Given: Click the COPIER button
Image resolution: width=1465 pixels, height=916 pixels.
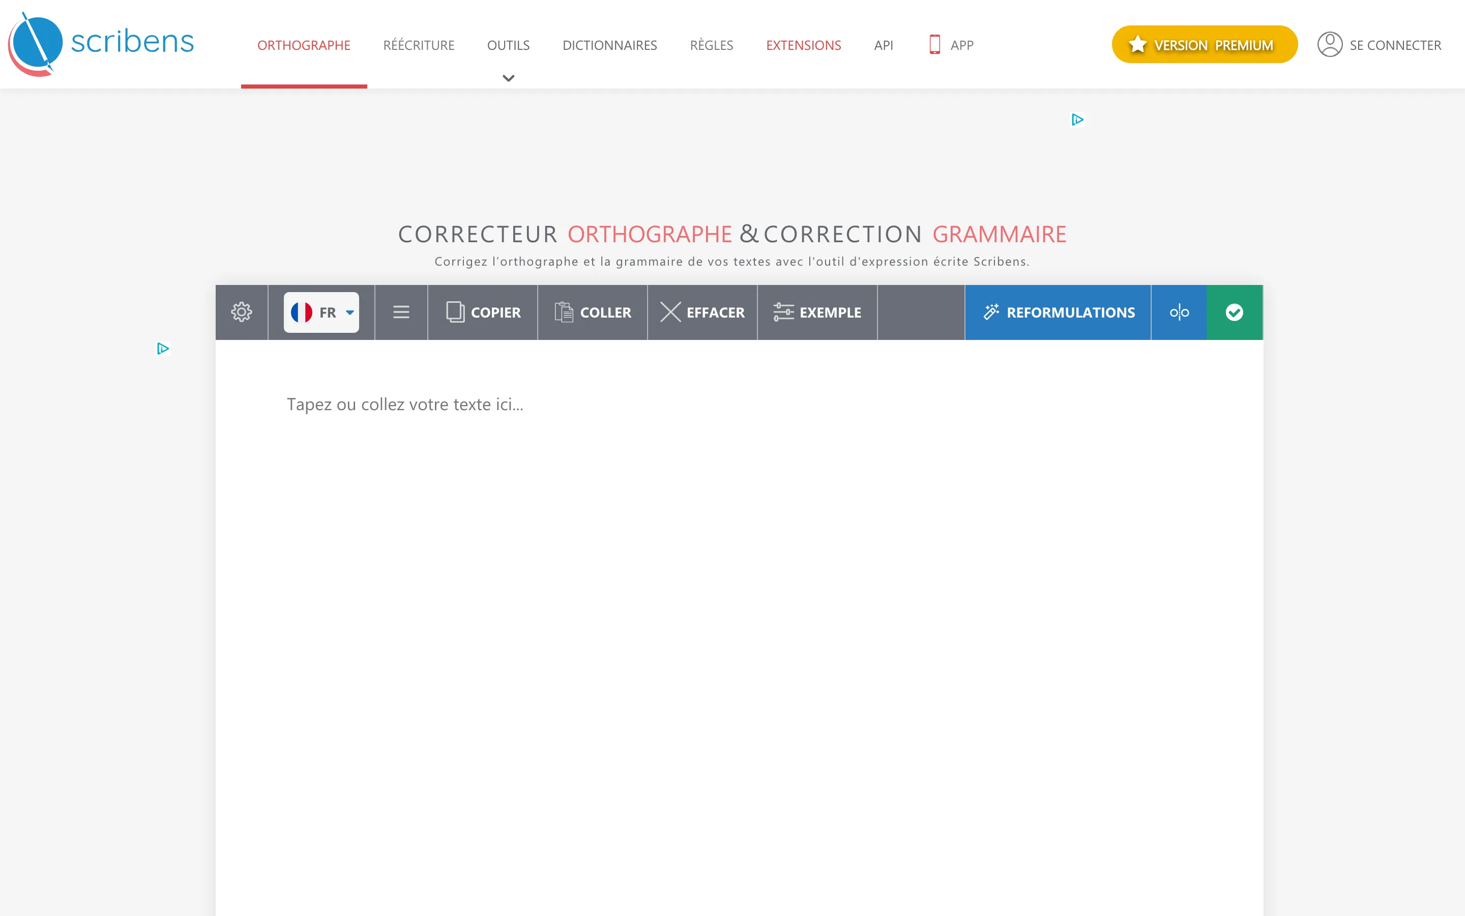Looking at the screenshot, I should (x=482, y=312).
